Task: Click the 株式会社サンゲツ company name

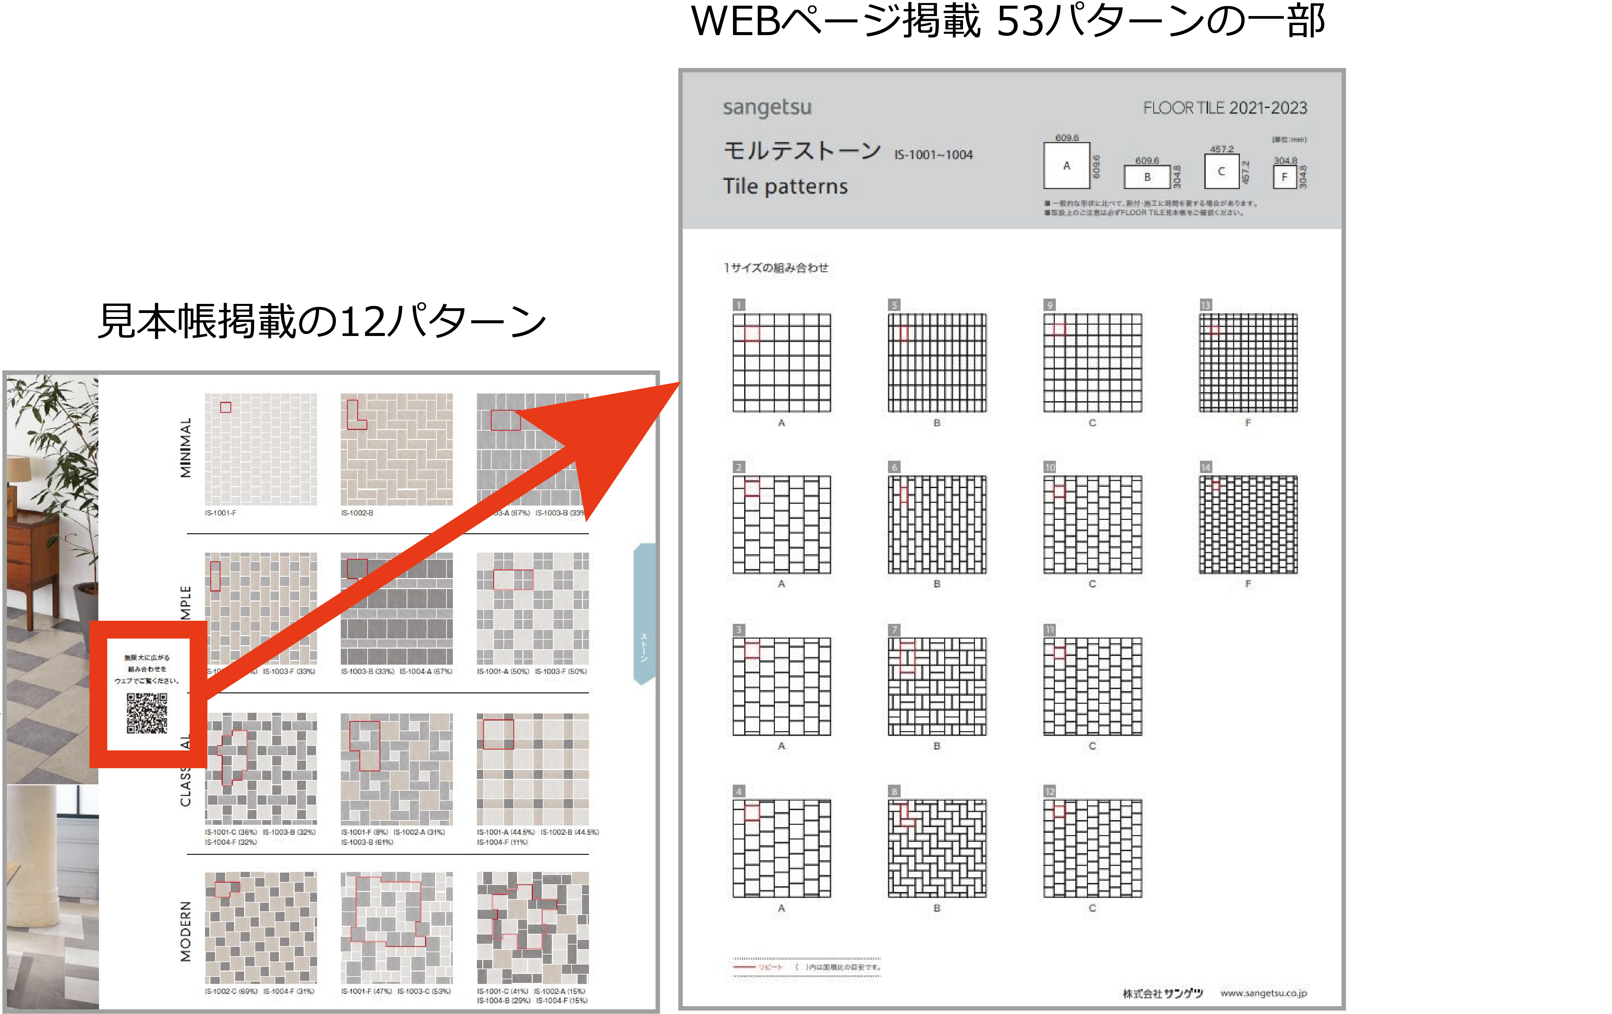Action: coord(1163,993)
